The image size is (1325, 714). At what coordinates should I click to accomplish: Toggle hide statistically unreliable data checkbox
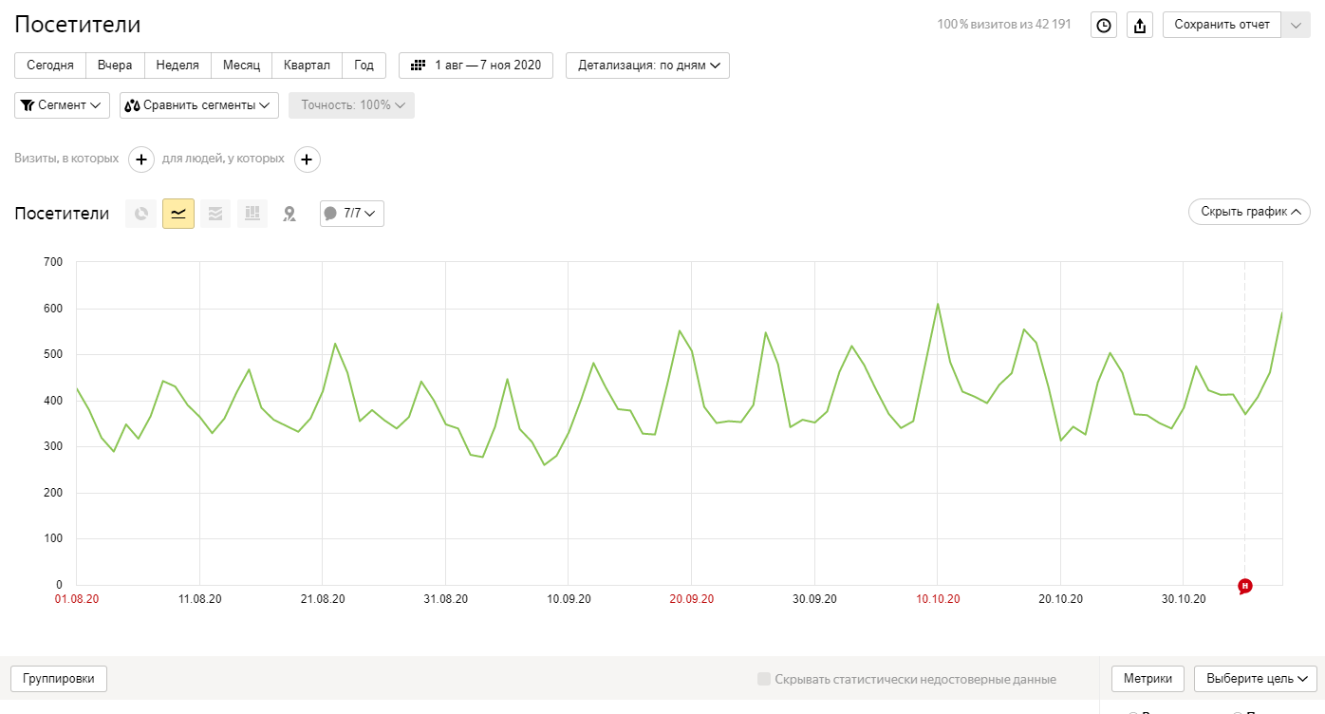coord(764,679)
